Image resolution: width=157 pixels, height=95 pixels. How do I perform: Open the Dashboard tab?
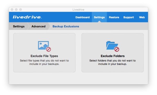click(82, 17)
